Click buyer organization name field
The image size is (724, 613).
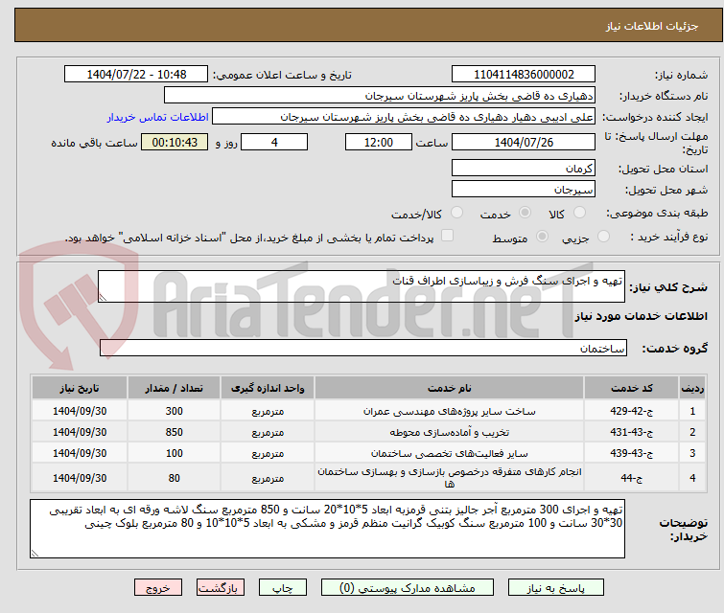coord(380,96)
